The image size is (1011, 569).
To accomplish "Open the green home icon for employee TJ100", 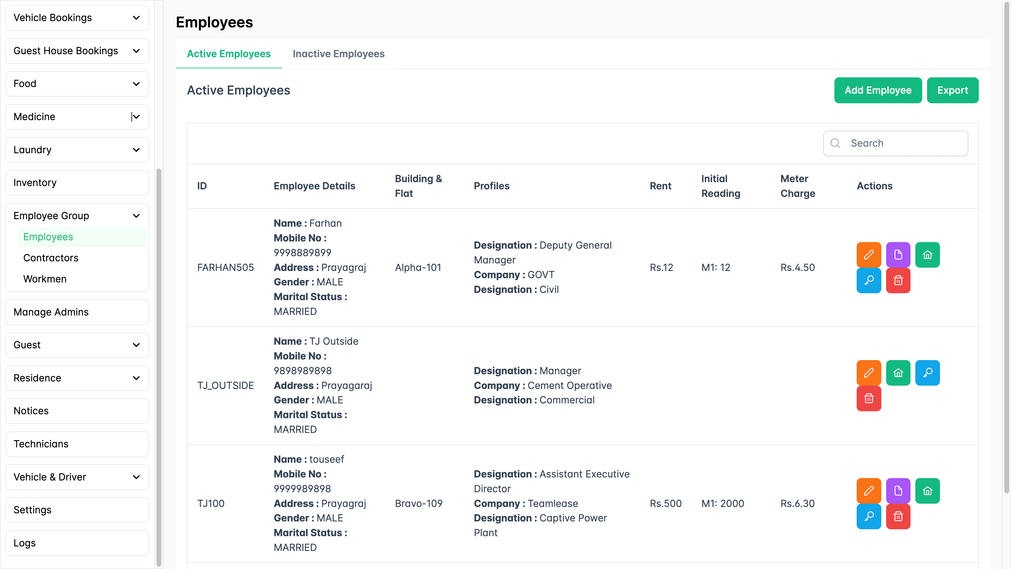I will pyautogui.click(x=927, y=490).
